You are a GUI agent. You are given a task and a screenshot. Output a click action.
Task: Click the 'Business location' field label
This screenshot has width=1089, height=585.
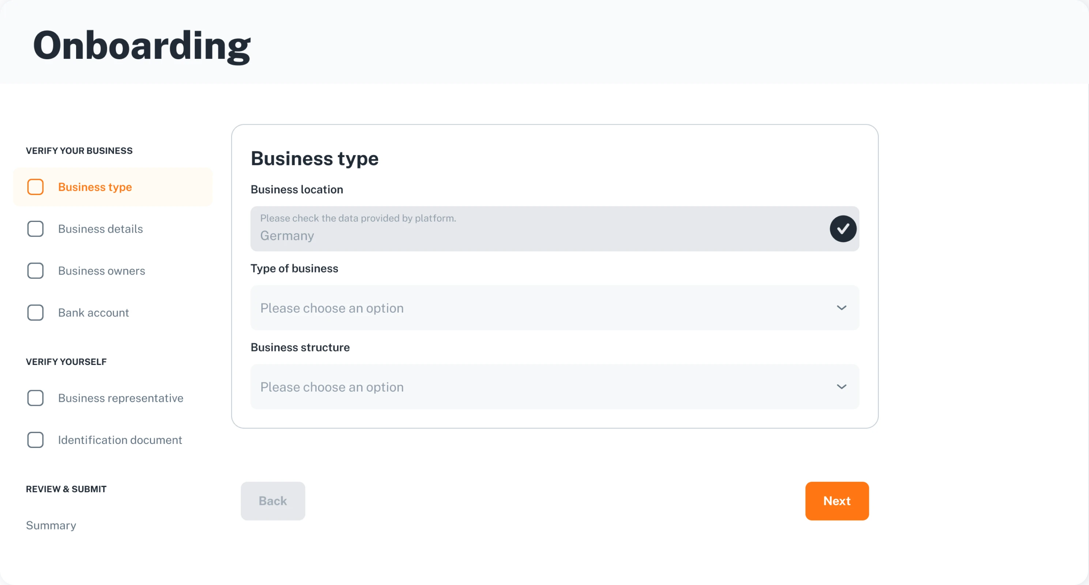pyautogui.click(x=297, y=189)
